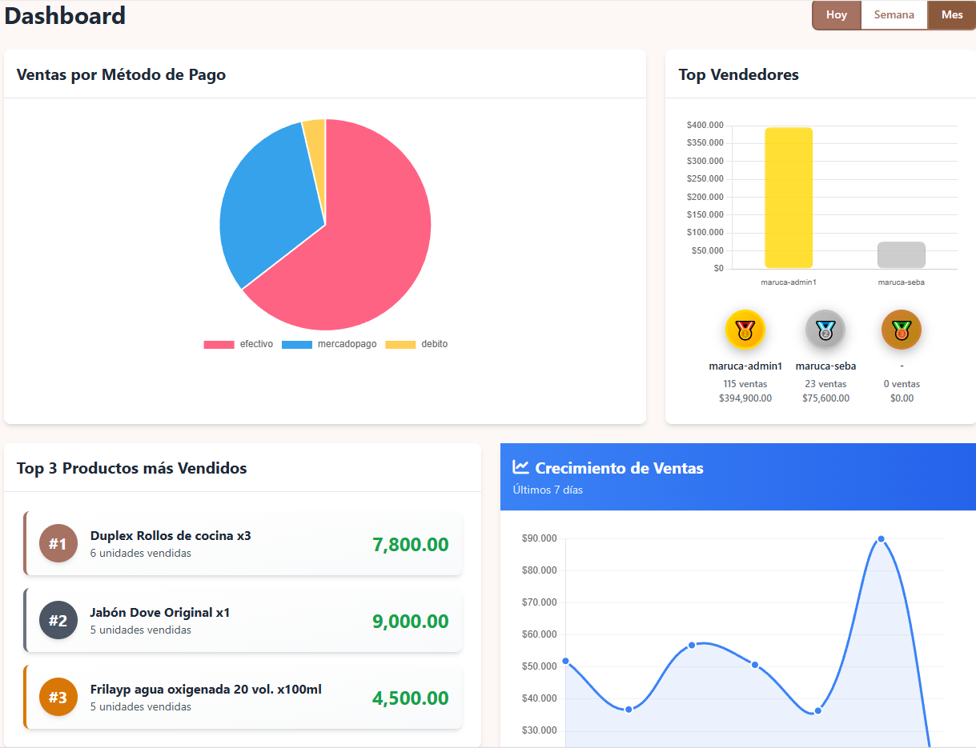Toggle debito in the pie chart legend
This screenshot has height=748, width=976.
416,344
